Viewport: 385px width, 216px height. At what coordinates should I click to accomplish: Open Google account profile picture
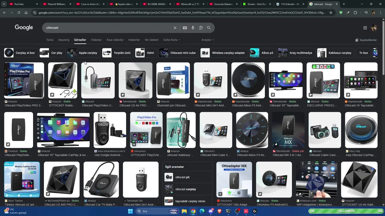click(x=374, y=28)
